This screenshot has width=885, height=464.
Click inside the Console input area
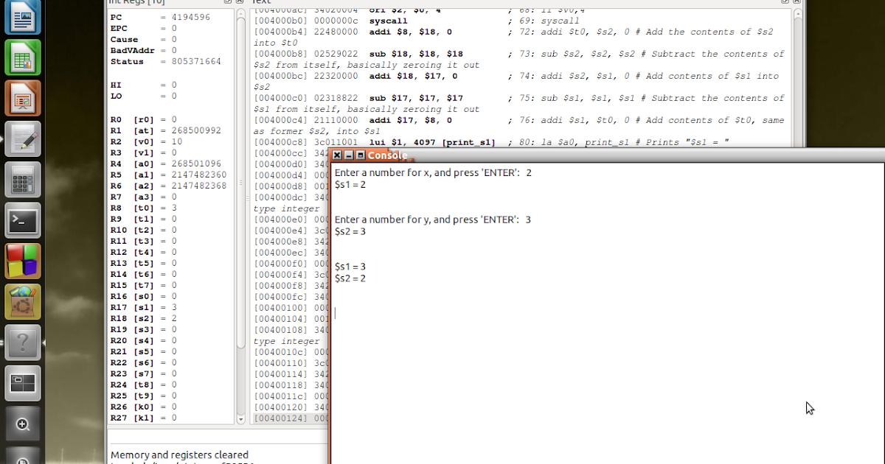[x=516, y=313]
